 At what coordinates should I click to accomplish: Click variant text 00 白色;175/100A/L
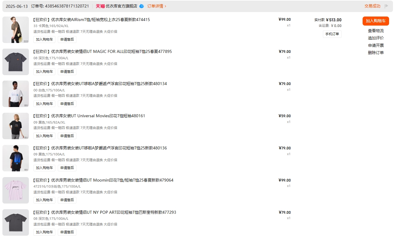pyautogui.click(x=49, y=90)
